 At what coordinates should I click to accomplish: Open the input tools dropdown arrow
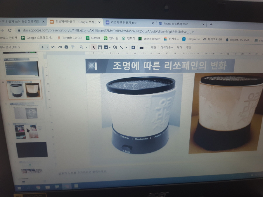[x=146, y=48]
